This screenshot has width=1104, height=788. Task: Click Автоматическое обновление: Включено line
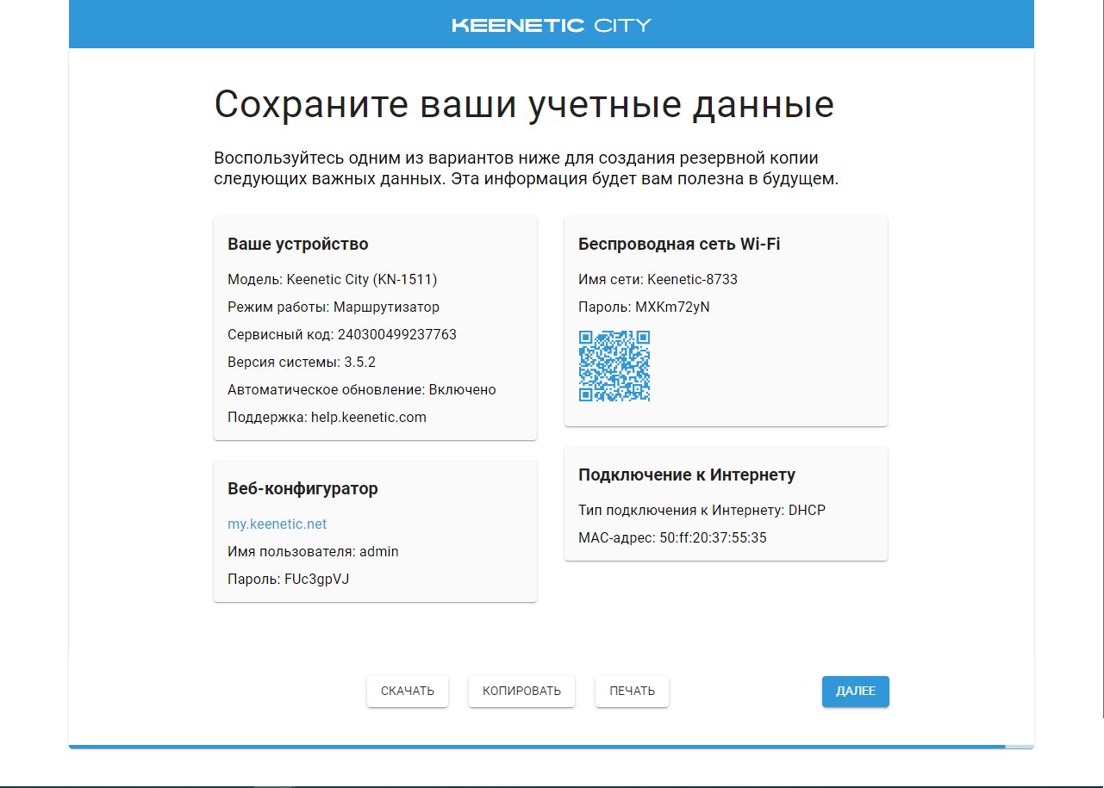pyautogui.click(x=362, y=390)
